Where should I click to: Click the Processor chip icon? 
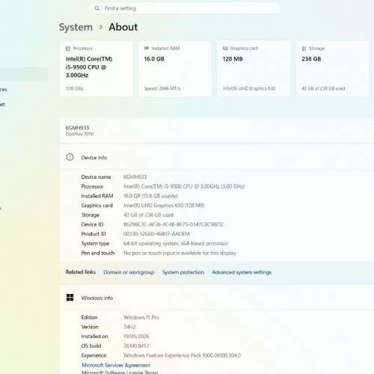tap(68, 49)
